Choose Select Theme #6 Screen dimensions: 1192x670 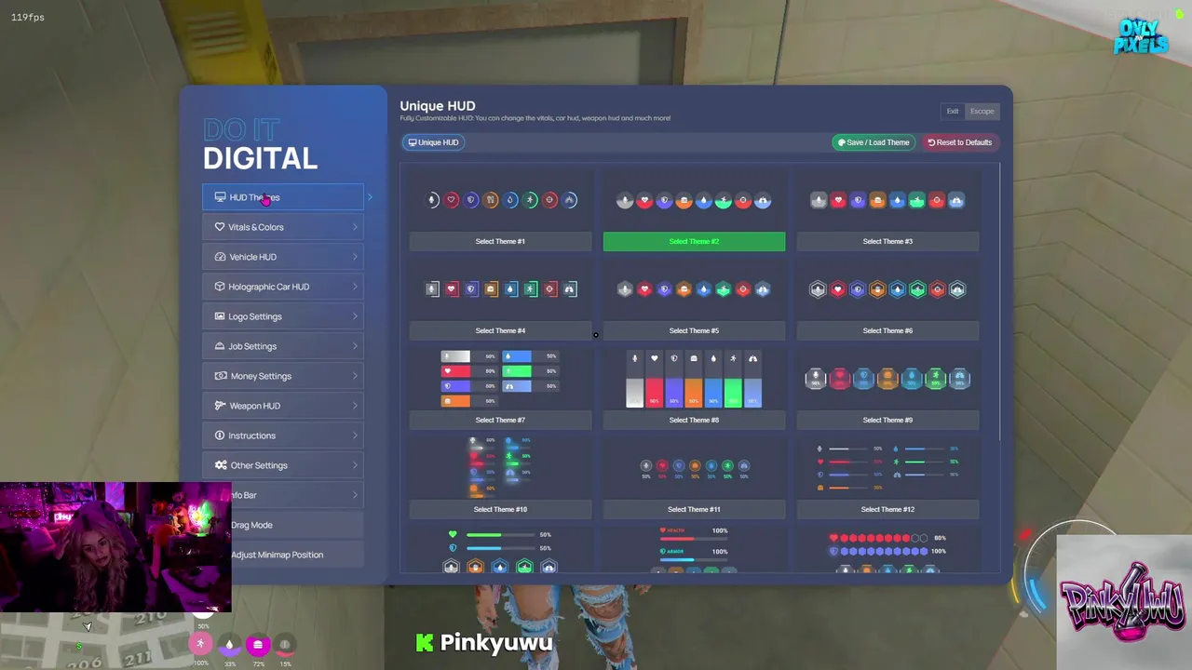click(x=887, y=330)
